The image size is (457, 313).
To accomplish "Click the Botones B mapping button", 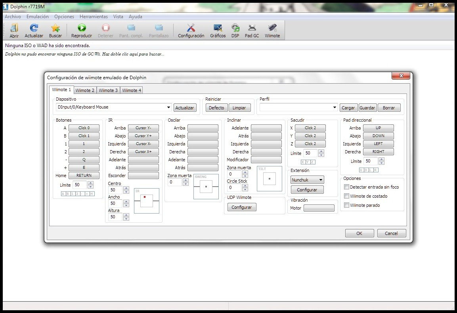I will pyautogui.click(x=84, y=136).
